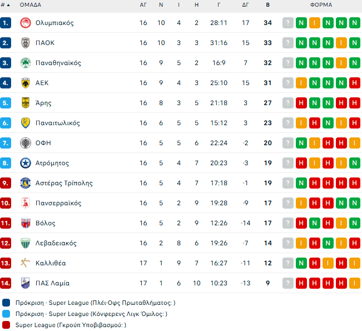Click the ΑΕΚ team emblem
362x331 pixels.
tap(25, 83)
